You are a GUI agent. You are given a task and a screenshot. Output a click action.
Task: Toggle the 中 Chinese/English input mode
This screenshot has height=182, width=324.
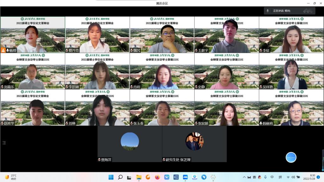point(272,177)
